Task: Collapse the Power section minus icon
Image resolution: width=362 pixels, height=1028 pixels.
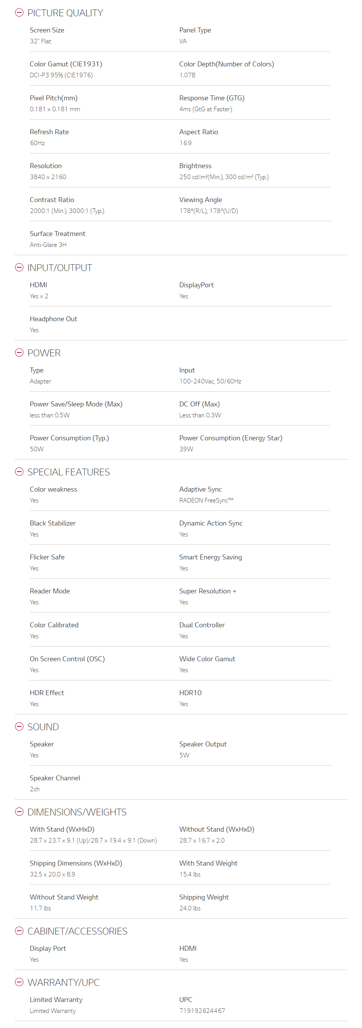Action: (19, 353)
